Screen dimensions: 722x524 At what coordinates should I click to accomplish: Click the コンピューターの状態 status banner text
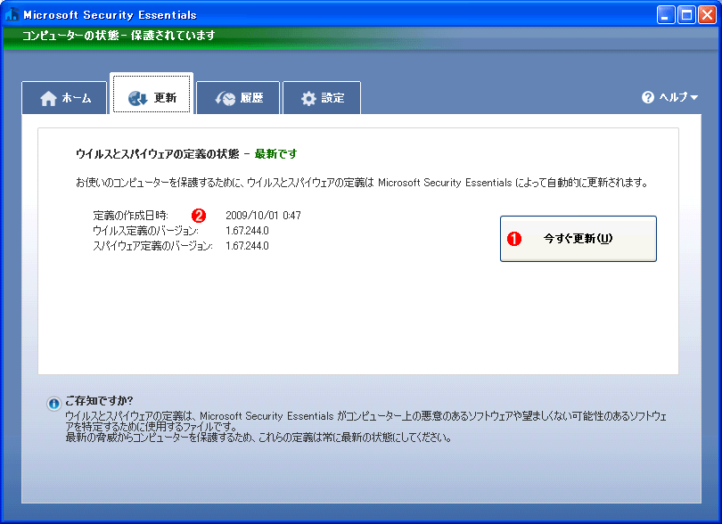(x=119, y=36)
